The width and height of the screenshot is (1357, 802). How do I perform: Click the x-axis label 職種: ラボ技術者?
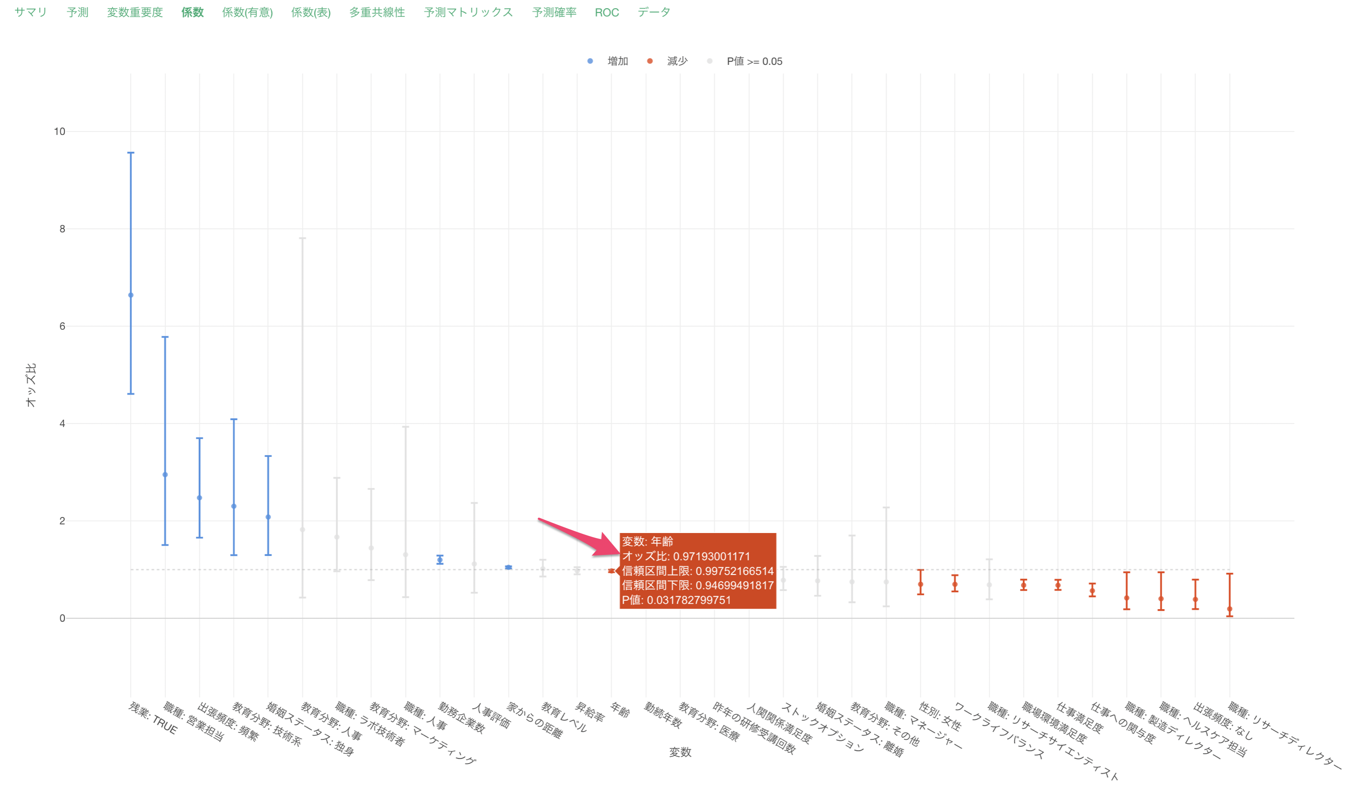[370, 725]
